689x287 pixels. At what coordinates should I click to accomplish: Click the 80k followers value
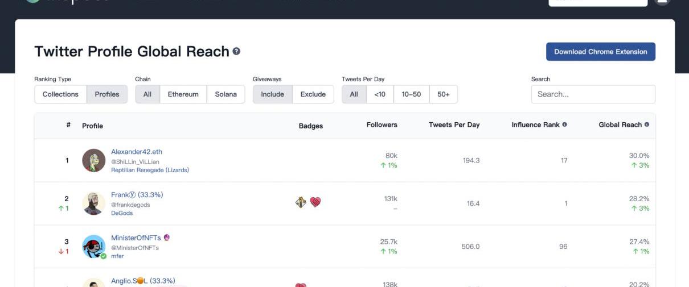391,156
